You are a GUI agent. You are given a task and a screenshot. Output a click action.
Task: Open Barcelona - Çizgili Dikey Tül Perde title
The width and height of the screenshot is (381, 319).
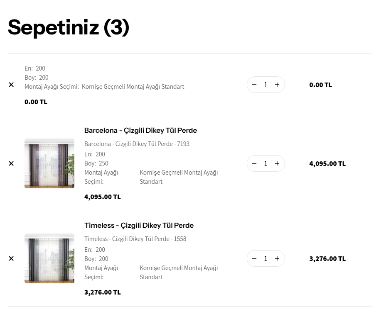click(x=140, y=130)
